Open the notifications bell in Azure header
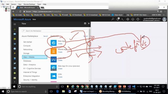Image resolution: width=168 pixels, height=94 pixels. click(118, 19)
